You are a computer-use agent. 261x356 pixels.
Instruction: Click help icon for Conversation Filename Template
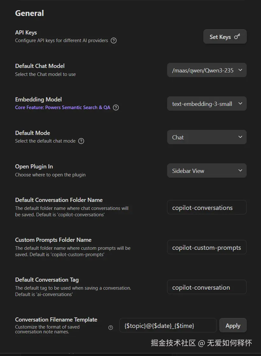tap(110, 328)
